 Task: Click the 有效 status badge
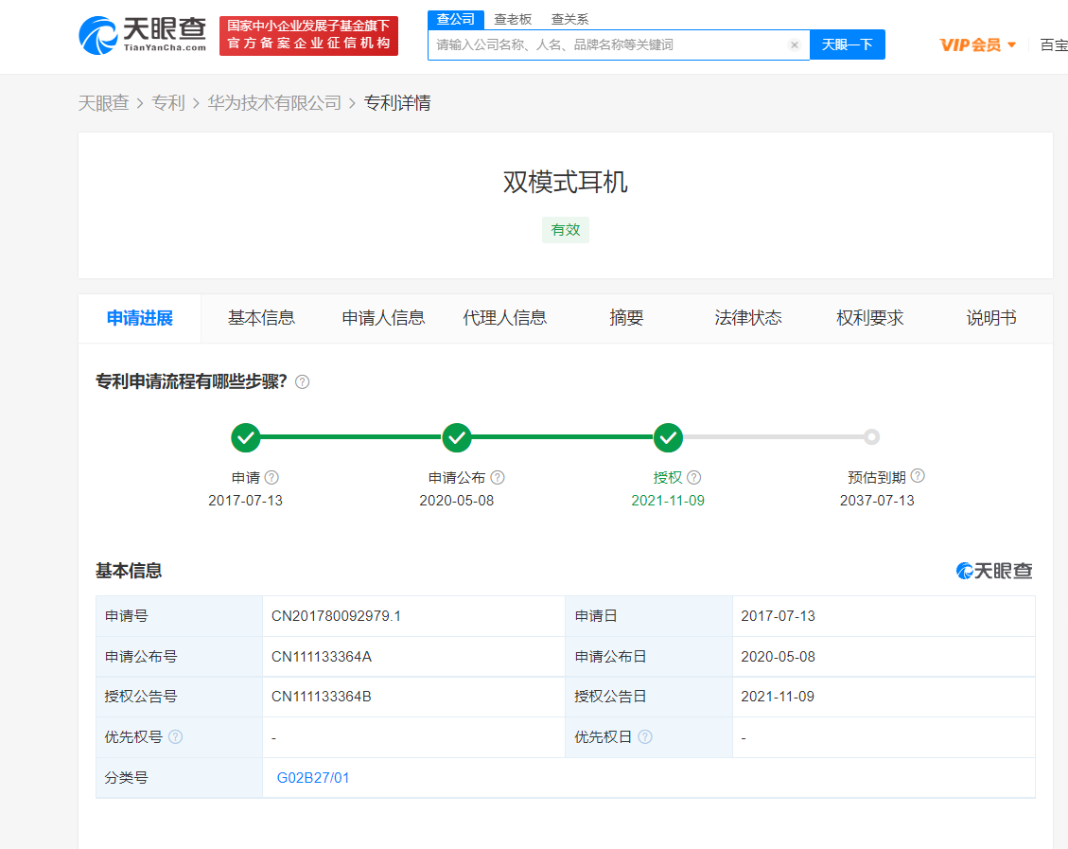(566, 230)
